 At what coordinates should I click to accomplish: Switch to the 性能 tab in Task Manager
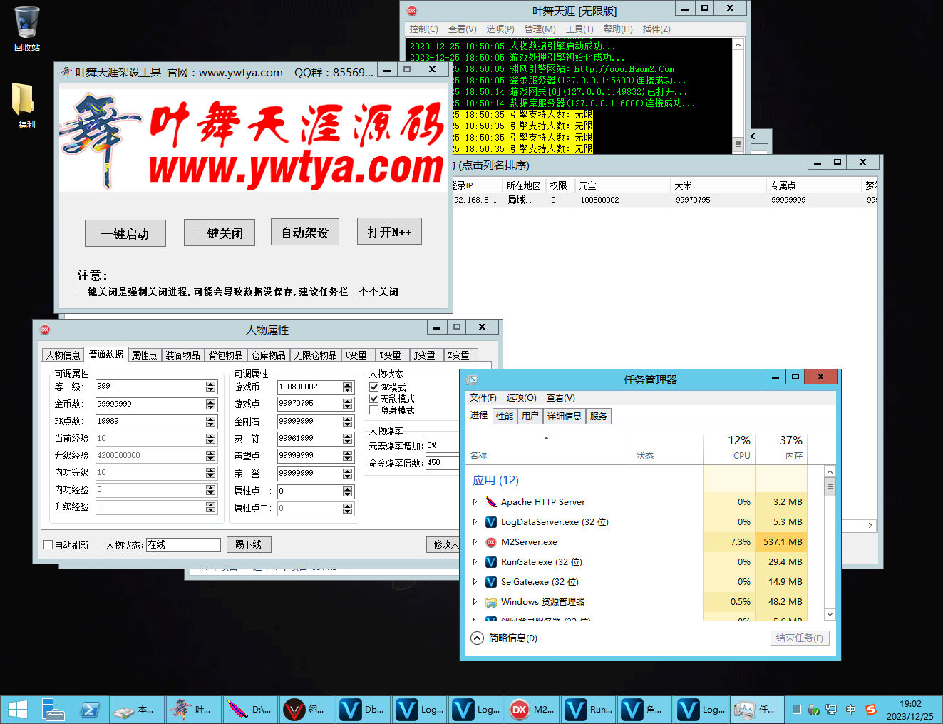(505, 416)
